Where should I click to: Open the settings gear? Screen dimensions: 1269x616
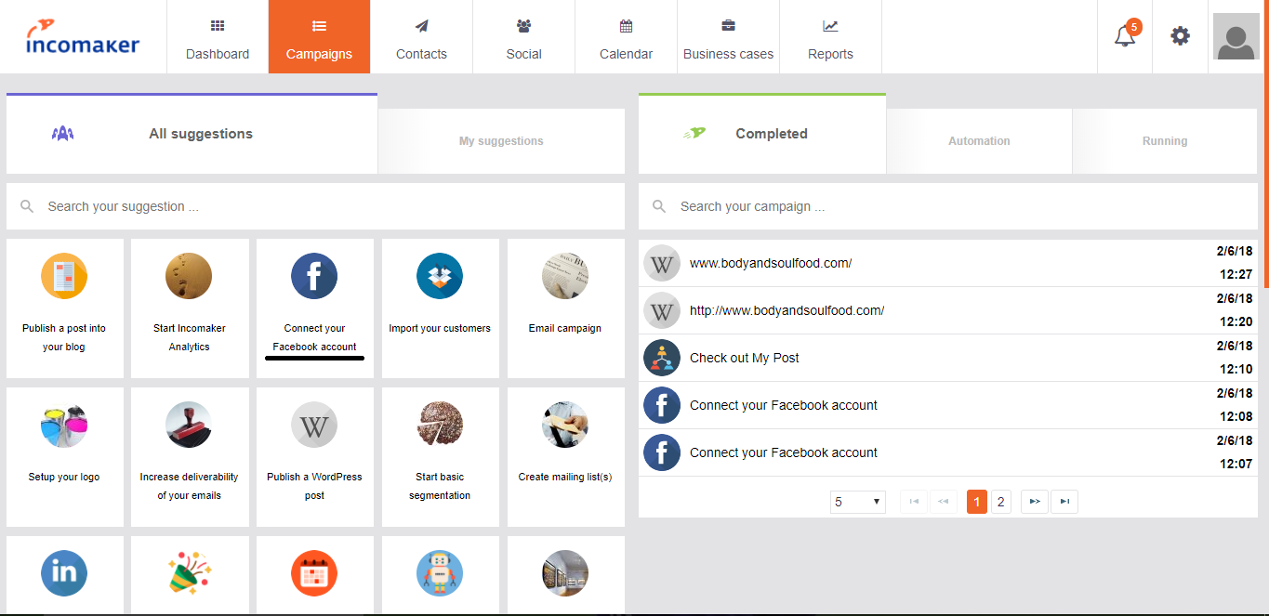tap(1180, 36)
